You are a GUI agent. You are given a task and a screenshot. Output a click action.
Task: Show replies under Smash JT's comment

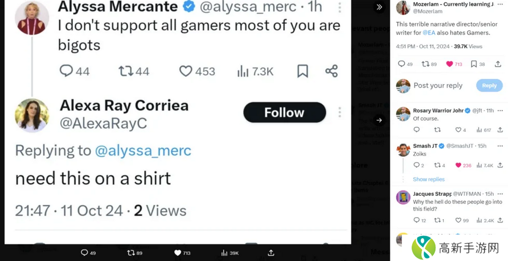point(428,179)
